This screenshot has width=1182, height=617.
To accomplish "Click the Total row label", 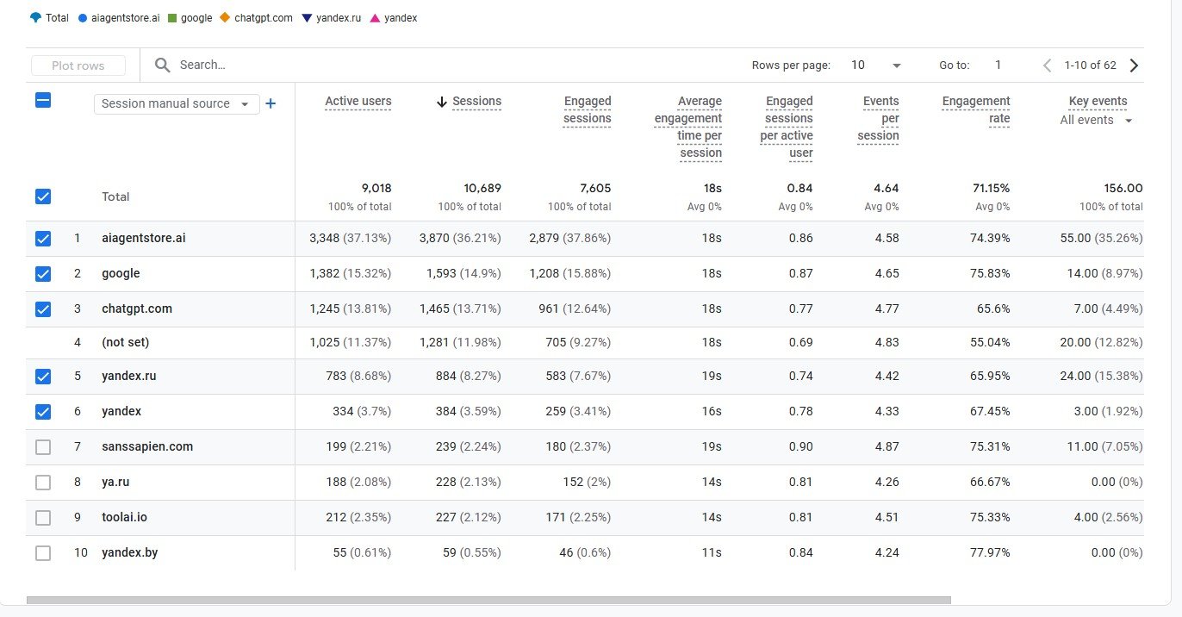I will 115,196.
